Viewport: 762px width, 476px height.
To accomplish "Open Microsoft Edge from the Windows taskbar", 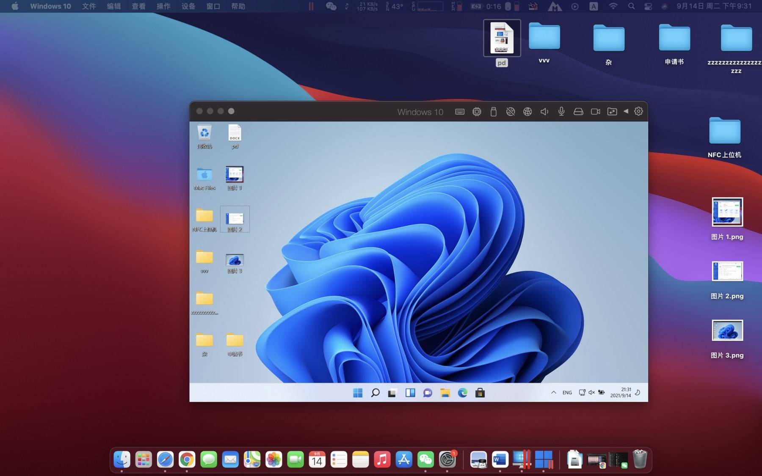I will [462, 393].
